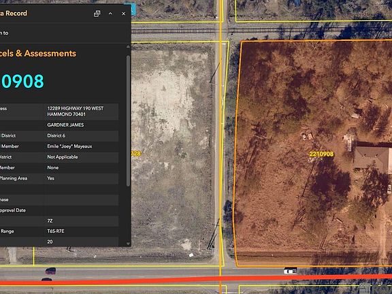This screenshot has width=392, height=294.
Task: Collapse the record popup with the chevron
Action: coord(110,14)
